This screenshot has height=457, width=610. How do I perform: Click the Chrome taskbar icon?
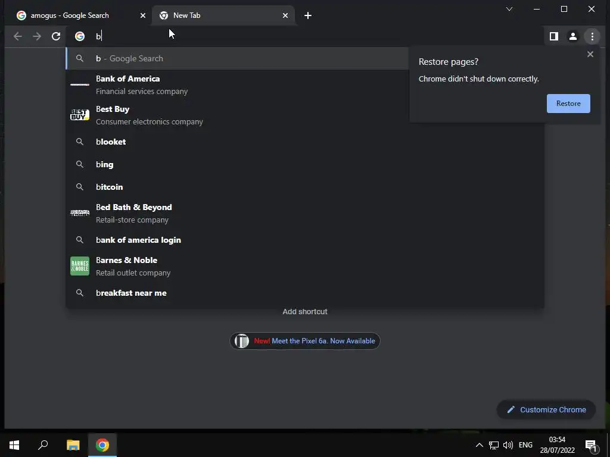102,445
